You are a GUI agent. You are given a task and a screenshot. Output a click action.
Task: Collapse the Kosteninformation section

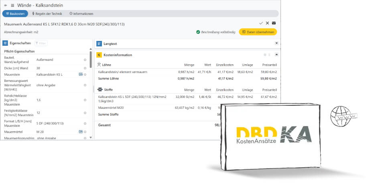[276, 55]
